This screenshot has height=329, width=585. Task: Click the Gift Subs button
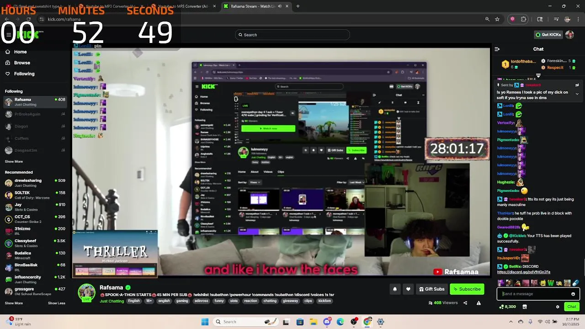coord(431,289)
